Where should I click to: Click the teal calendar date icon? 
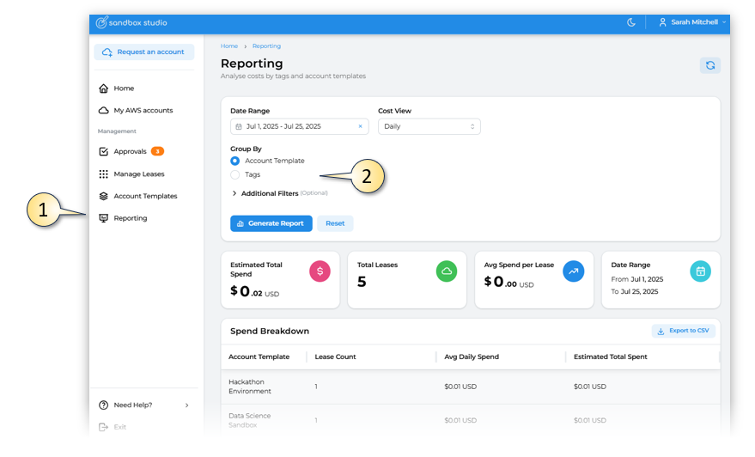tap(700, 271)
